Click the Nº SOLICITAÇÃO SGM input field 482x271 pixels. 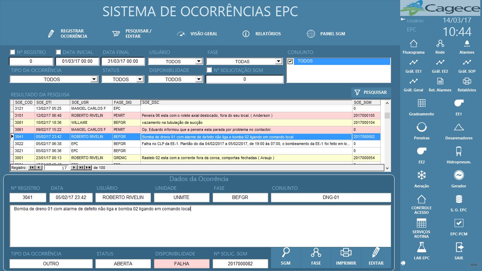point(245,79)
